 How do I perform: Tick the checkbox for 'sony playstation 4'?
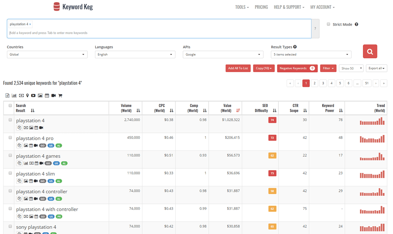10,226
